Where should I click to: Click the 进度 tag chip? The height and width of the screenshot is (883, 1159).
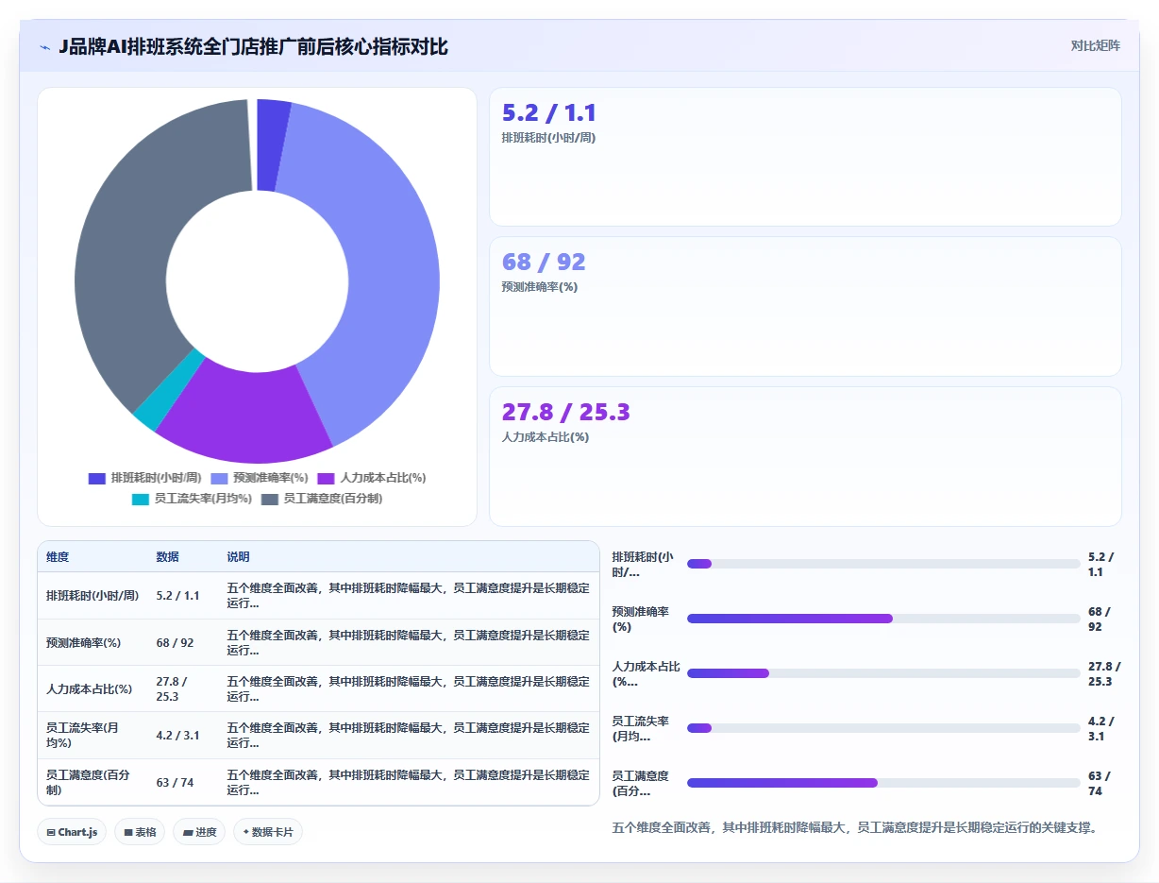pyautogui.click(x=199, y=832)
